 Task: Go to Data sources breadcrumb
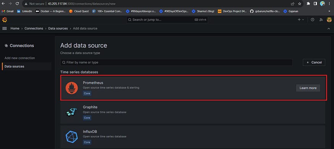pos(58,28)
